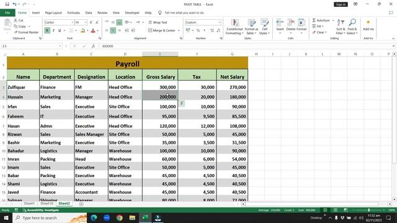Open Find & Select

pos(352,27)
